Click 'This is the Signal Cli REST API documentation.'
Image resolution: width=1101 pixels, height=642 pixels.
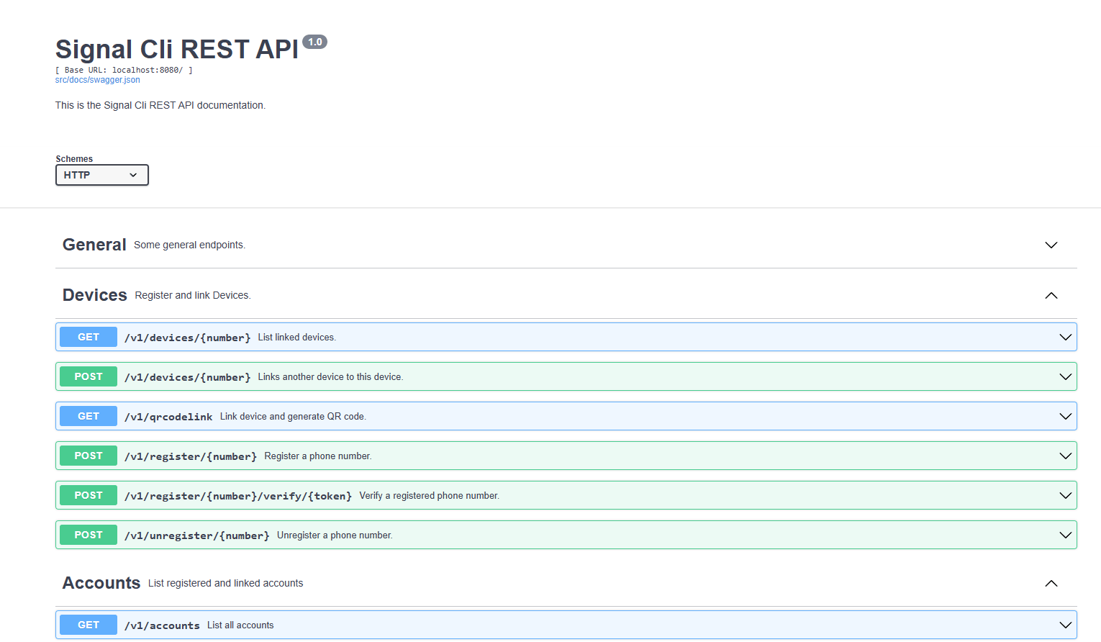tap(160, 105)
